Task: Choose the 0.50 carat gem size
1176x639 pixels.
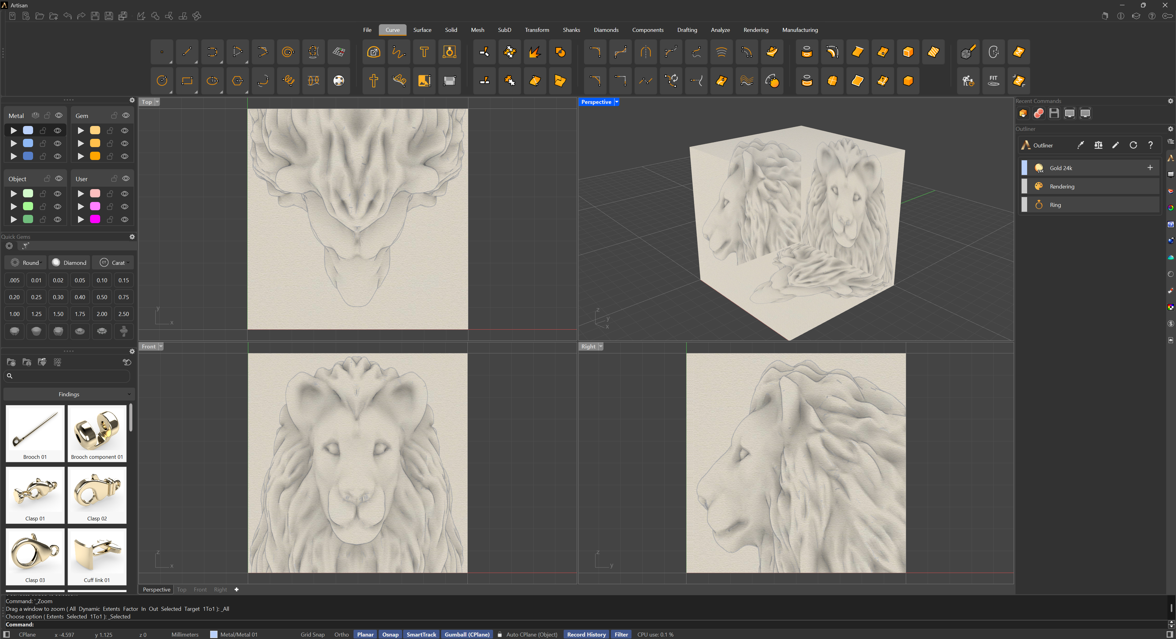Action: (x=102, y=297)
